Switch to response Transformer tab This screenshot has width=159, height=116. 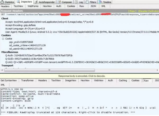coord(27,80)
